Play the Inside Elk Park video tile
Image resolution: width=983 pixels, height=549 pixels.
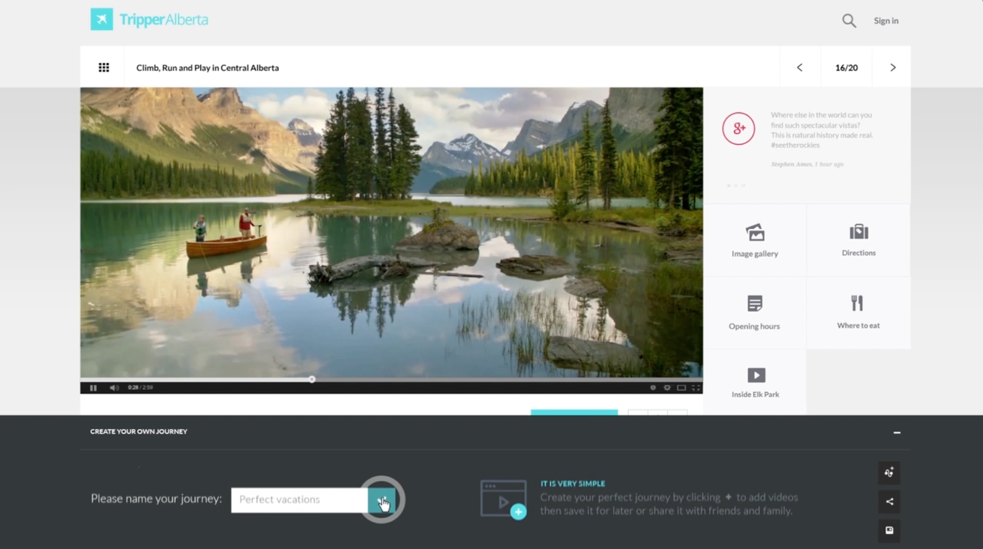pyautogui.click(x=755, y=383)
